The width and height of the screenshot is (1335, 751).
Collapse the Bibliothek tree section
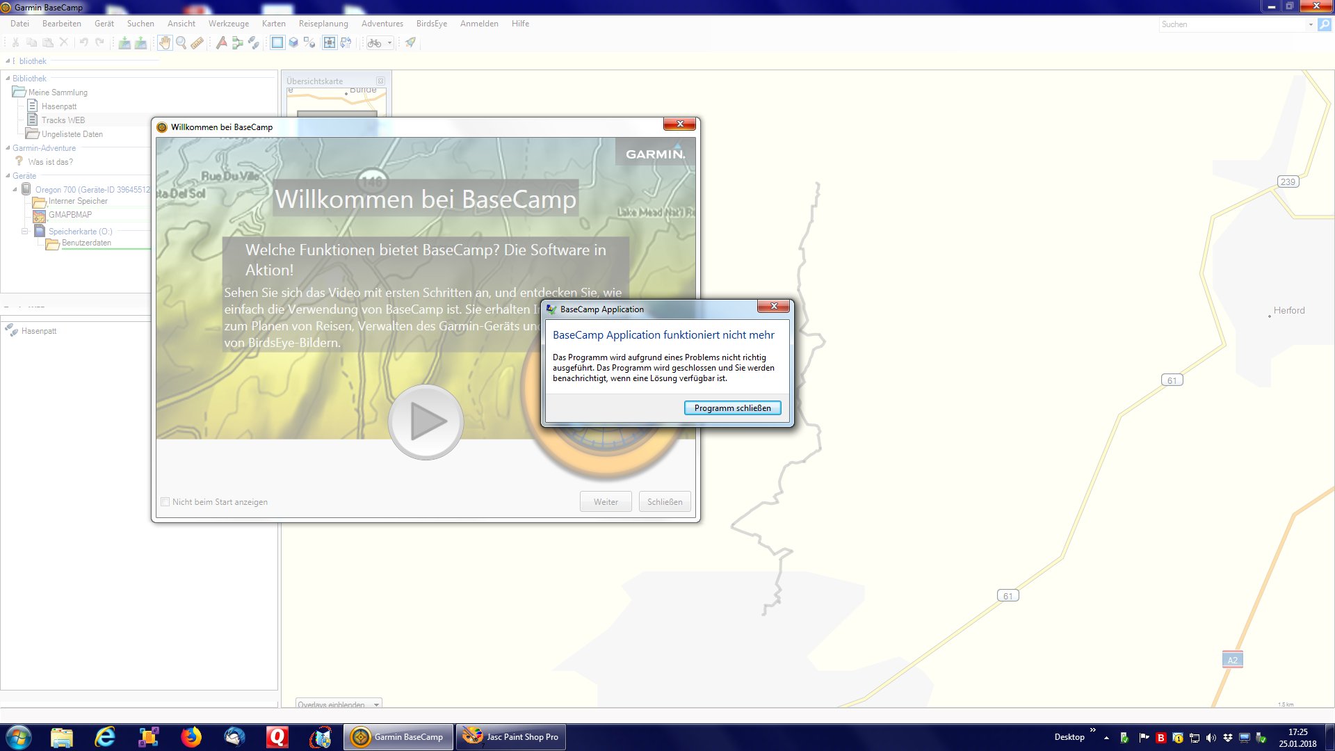8,79
